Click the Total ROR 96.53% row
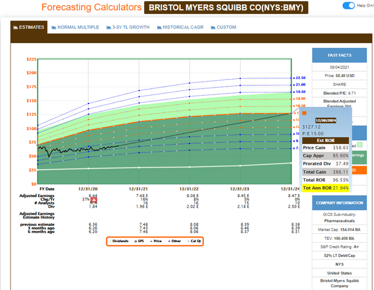The image size is (374, 290). point(325,180)
